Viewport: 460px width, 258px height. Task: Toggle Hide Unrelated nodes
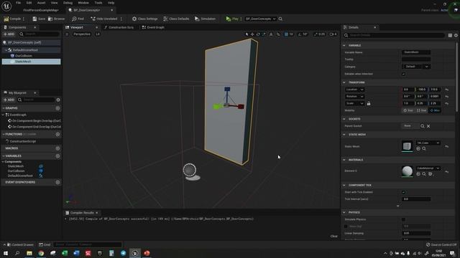[103, 19]
